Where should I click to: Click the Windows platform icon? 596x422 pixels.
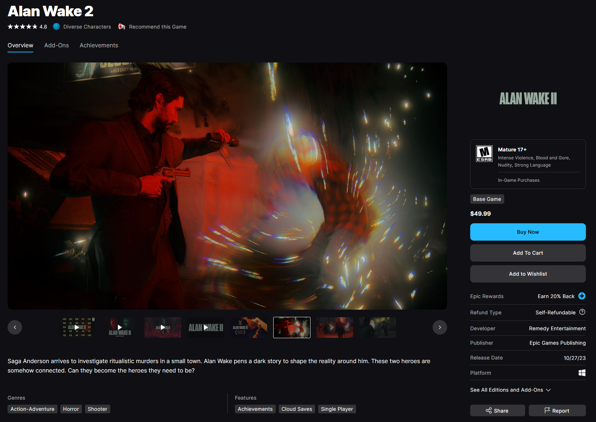(582, 373)
